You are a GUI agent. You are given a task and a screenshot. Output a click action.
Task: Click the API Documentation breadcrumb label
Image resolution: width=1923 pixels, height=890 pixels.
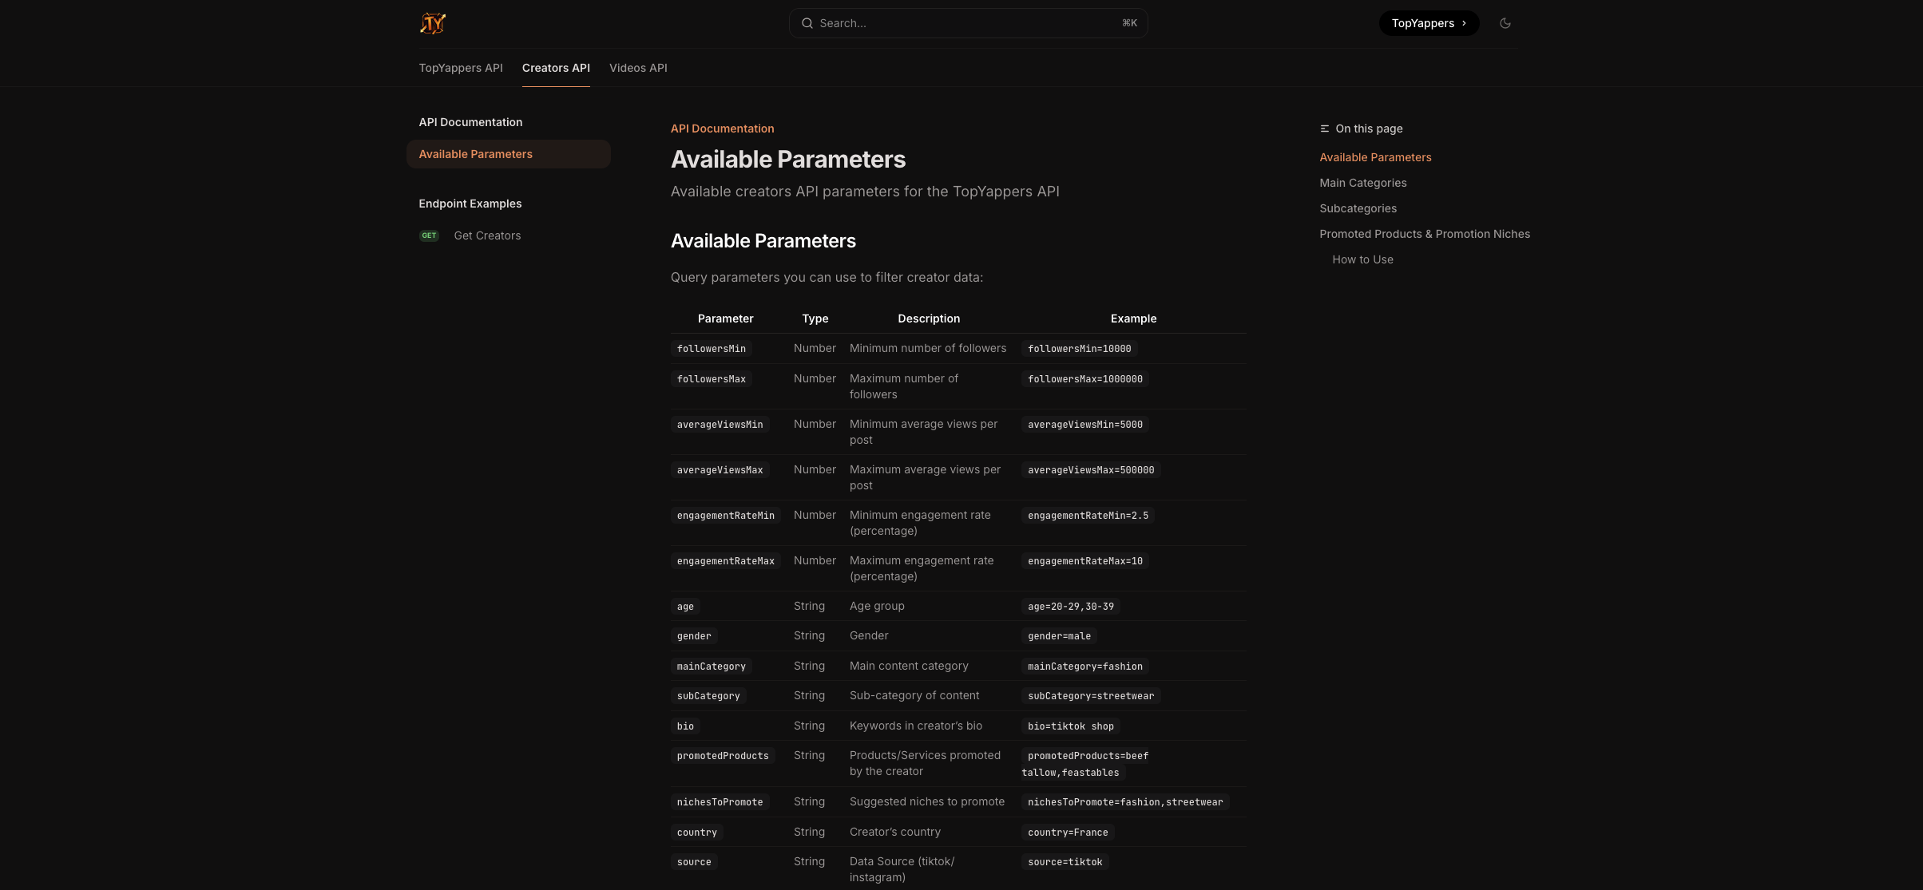pyautogui.click(x=722, y=129)
